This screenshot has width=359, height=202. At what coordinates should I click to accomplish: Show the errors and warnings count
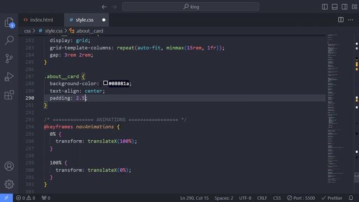point(26,198)
